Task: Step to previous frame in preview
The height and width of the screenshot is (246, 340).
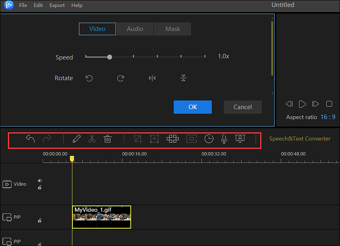Action: tap(289, 104)
